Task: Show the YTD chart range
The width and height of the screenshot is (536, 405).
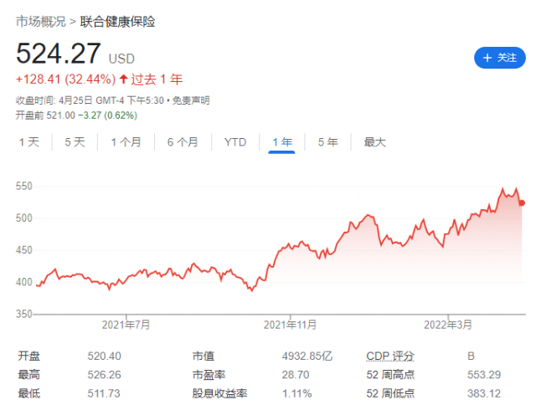Action: point(235,142)
